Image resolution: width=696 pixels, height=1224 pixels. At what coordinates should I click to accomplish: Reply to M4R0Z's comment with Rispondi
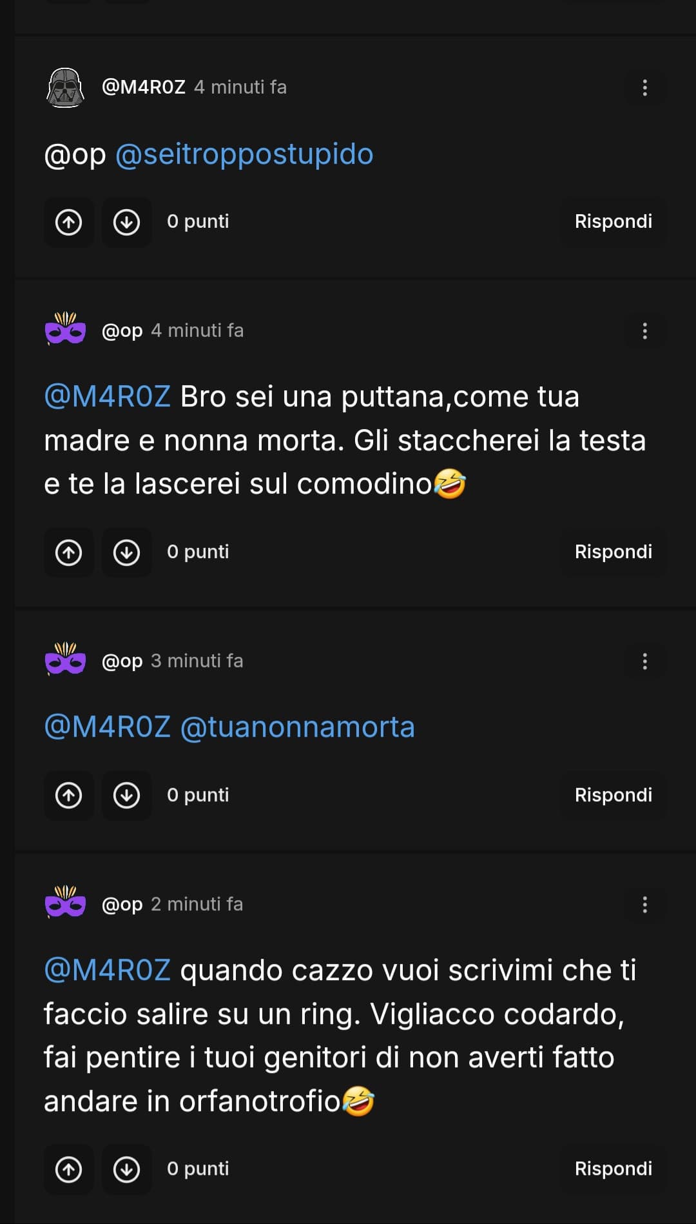(614, 222)
